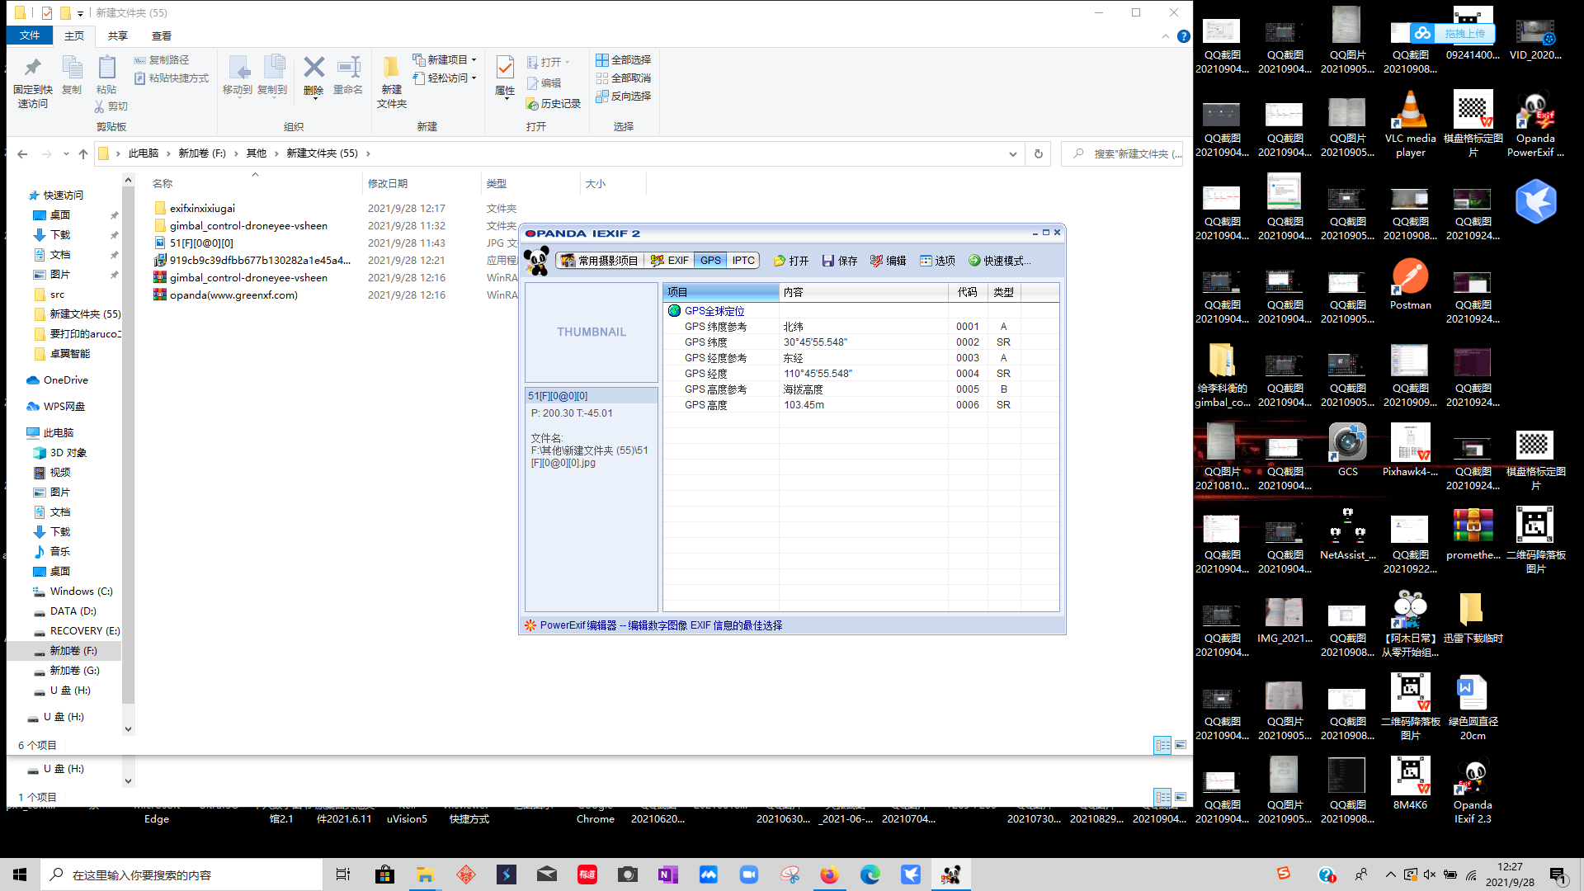Viewport: 1584px width, 891px height.
Task: Click the panda logo in PowerExif
Action: 537,261
